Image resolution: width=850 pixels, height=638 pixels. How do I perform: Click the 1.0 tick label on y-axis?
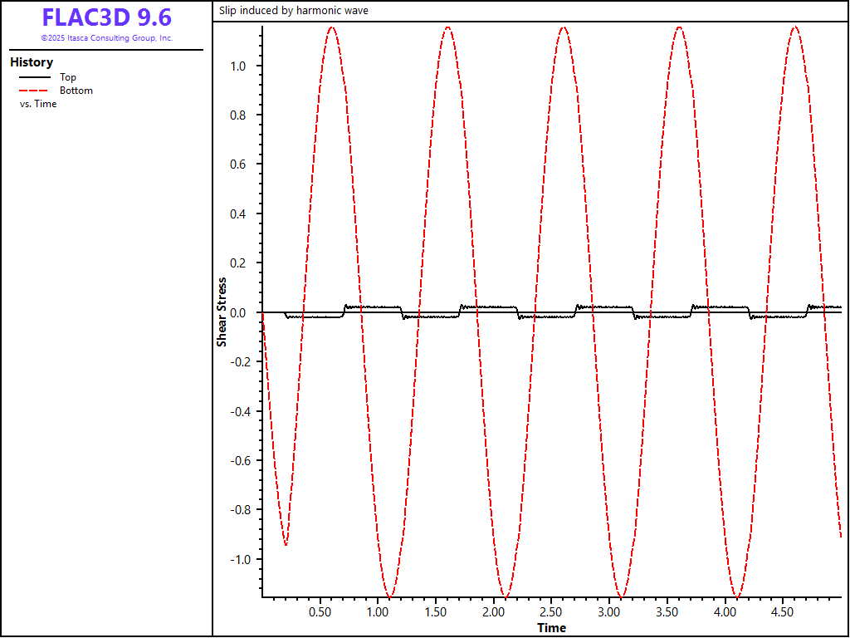coord(242,66)
